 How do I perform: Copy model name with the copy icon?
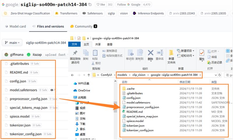pyautogui.click(x=90, y=4)
